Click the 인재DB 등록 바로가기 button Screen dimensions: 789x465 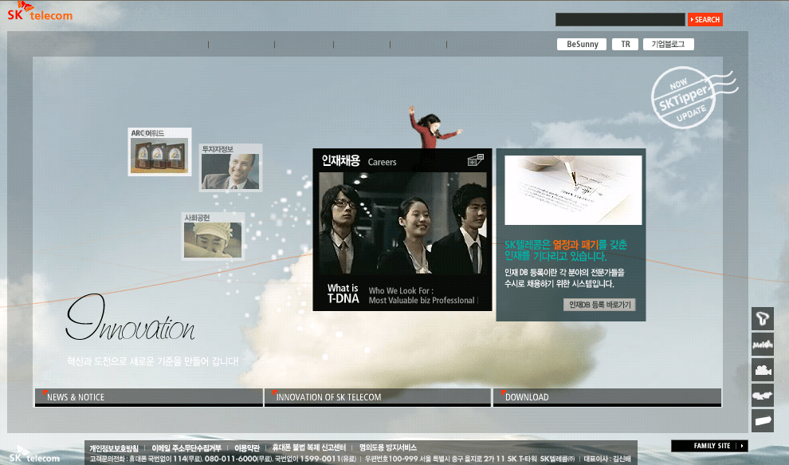(x=599, y=305)
